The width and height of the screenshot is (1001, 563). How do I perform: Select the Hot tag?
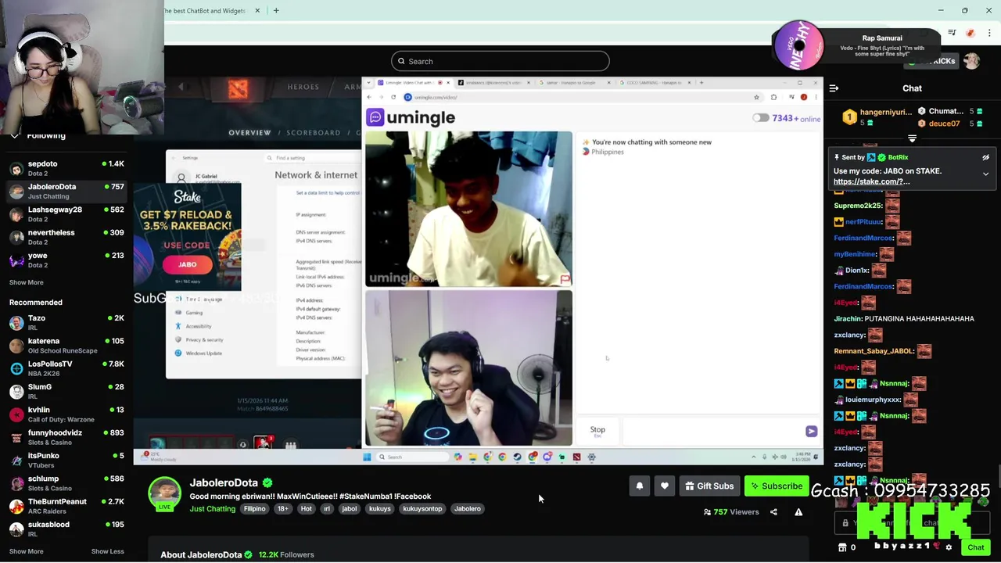[x=306, y=509]
